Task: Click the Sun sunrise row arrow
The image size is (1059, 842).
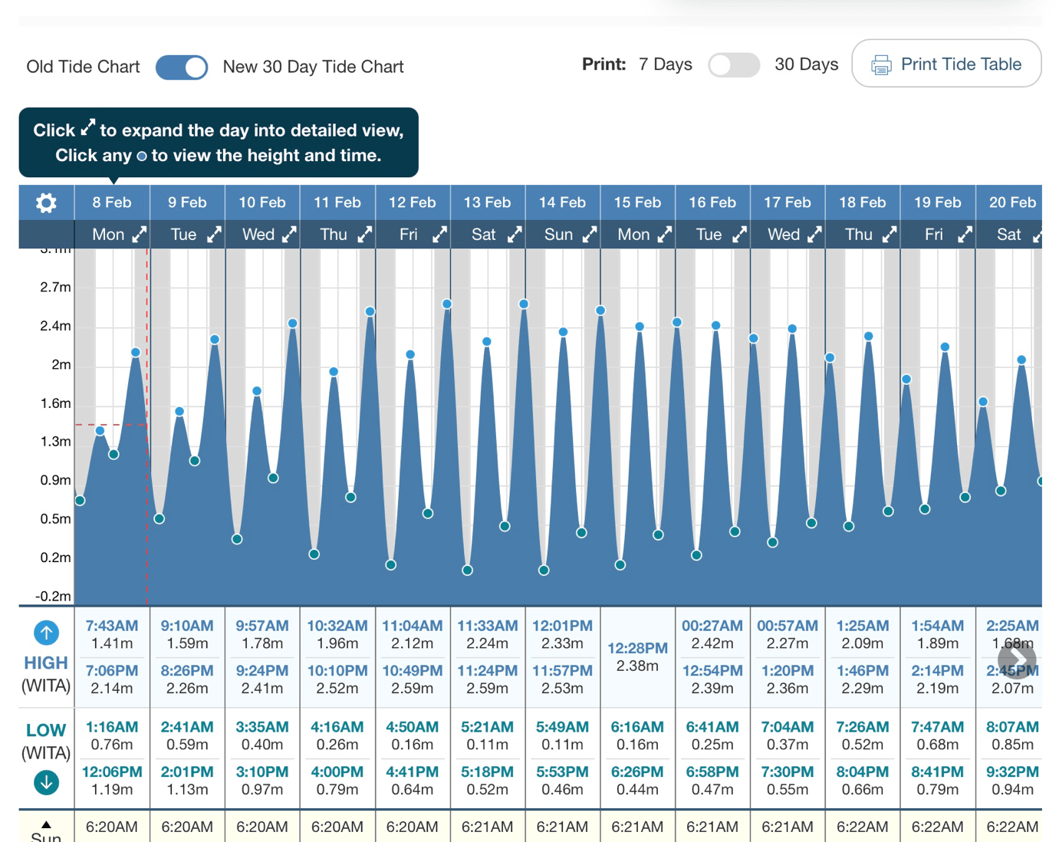Action: point(46,825)
